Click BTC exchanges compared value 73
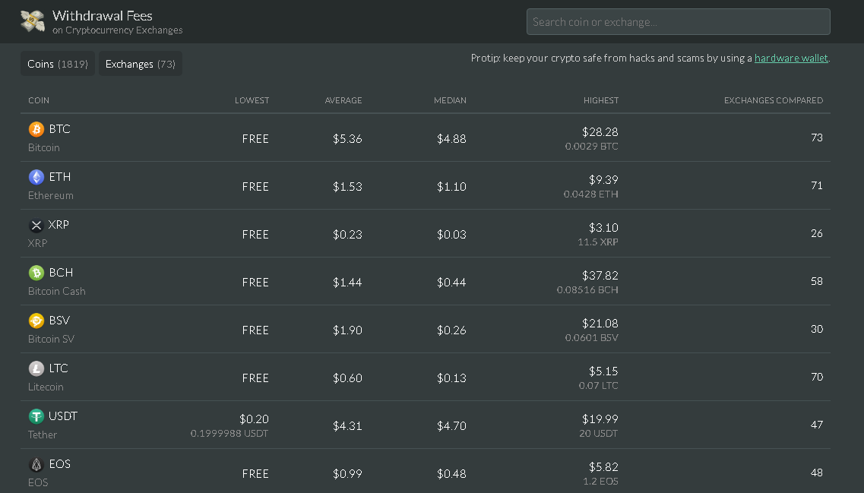The height and width of the screenshot is (493, 864). pyautogui.click(x=817, y=137)
